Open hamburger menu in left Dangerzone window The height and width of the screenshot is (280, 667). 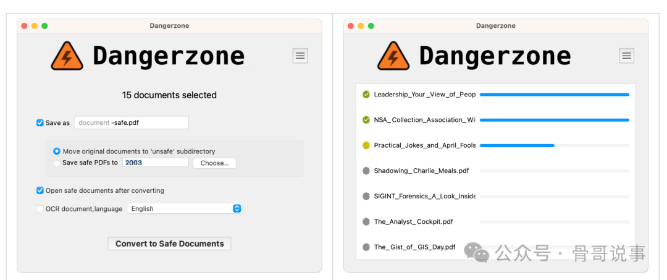[x=300, y=56]
